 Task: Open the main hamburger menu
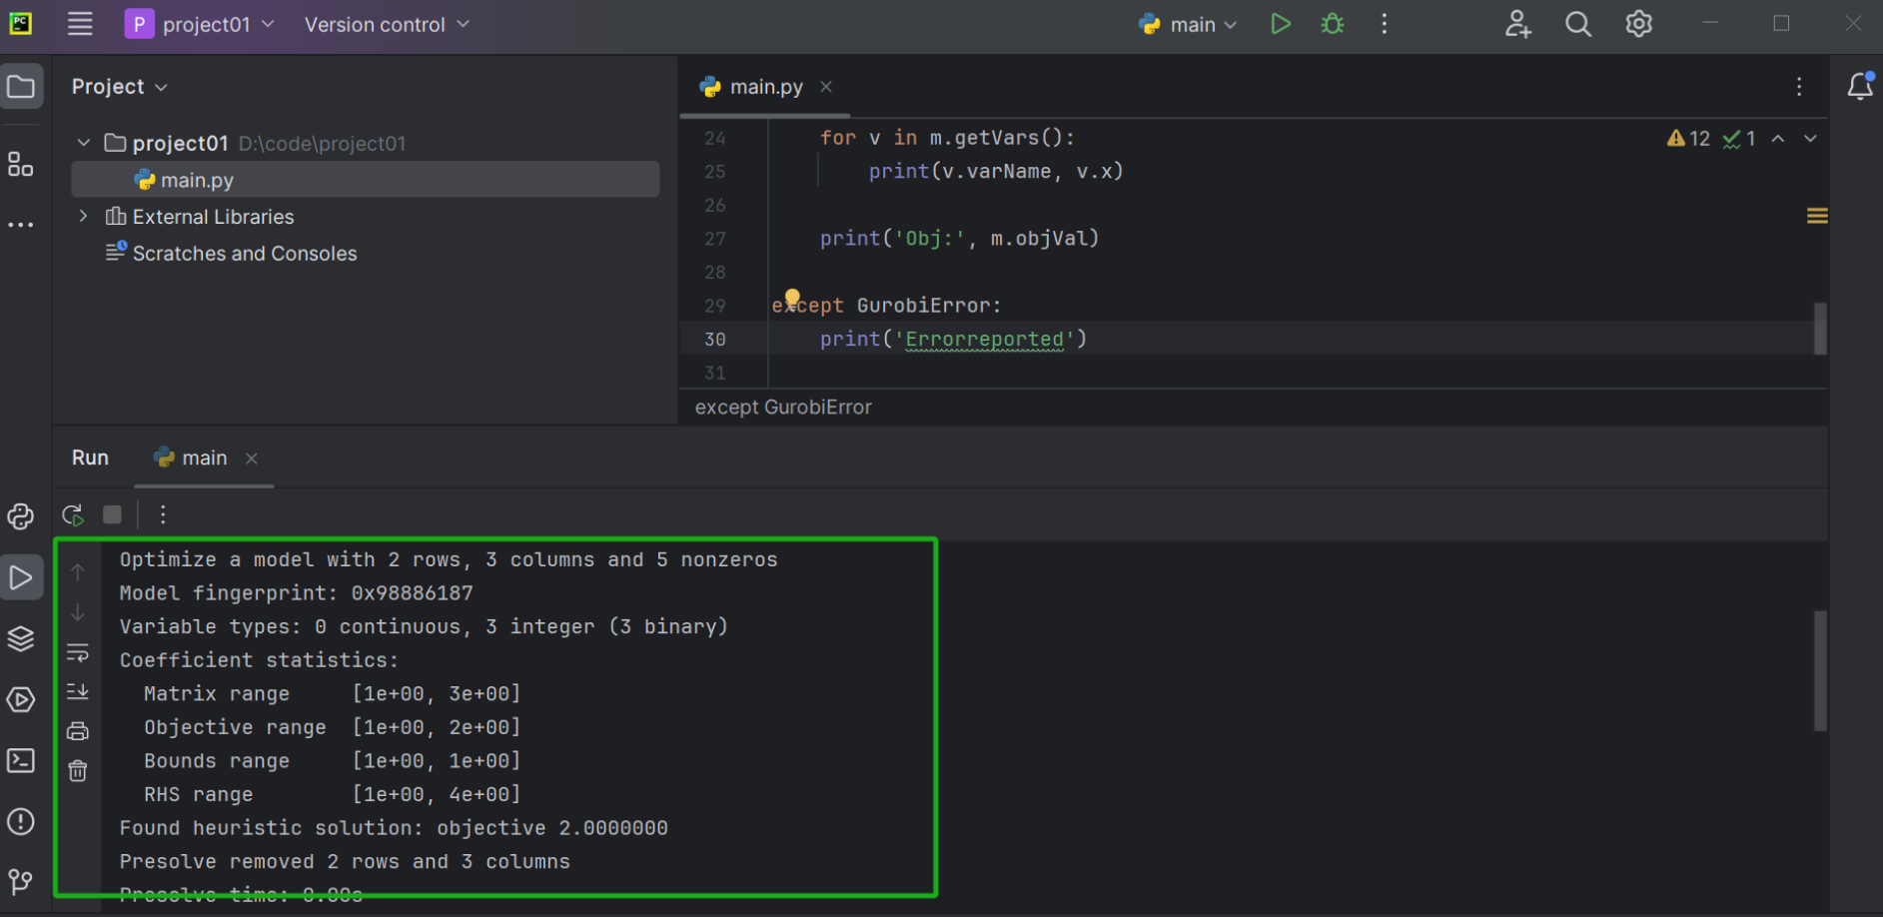[x=80, y=24]
